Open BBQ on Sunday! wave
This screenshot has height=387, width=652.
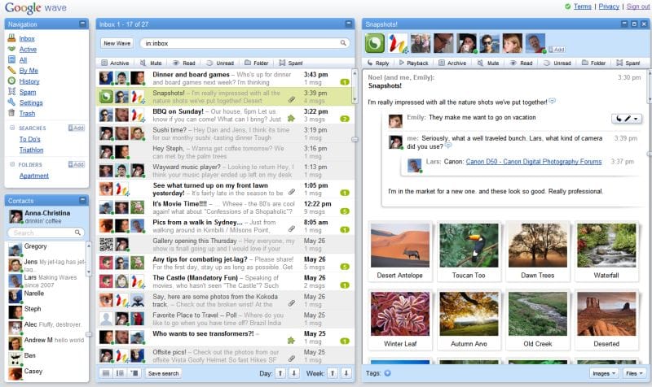[225, 115]
